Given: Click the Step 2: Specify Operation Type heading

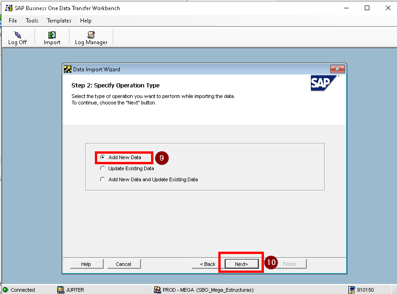Looking at the screenshot, I should pyautogui.click(x=116, y=85).
